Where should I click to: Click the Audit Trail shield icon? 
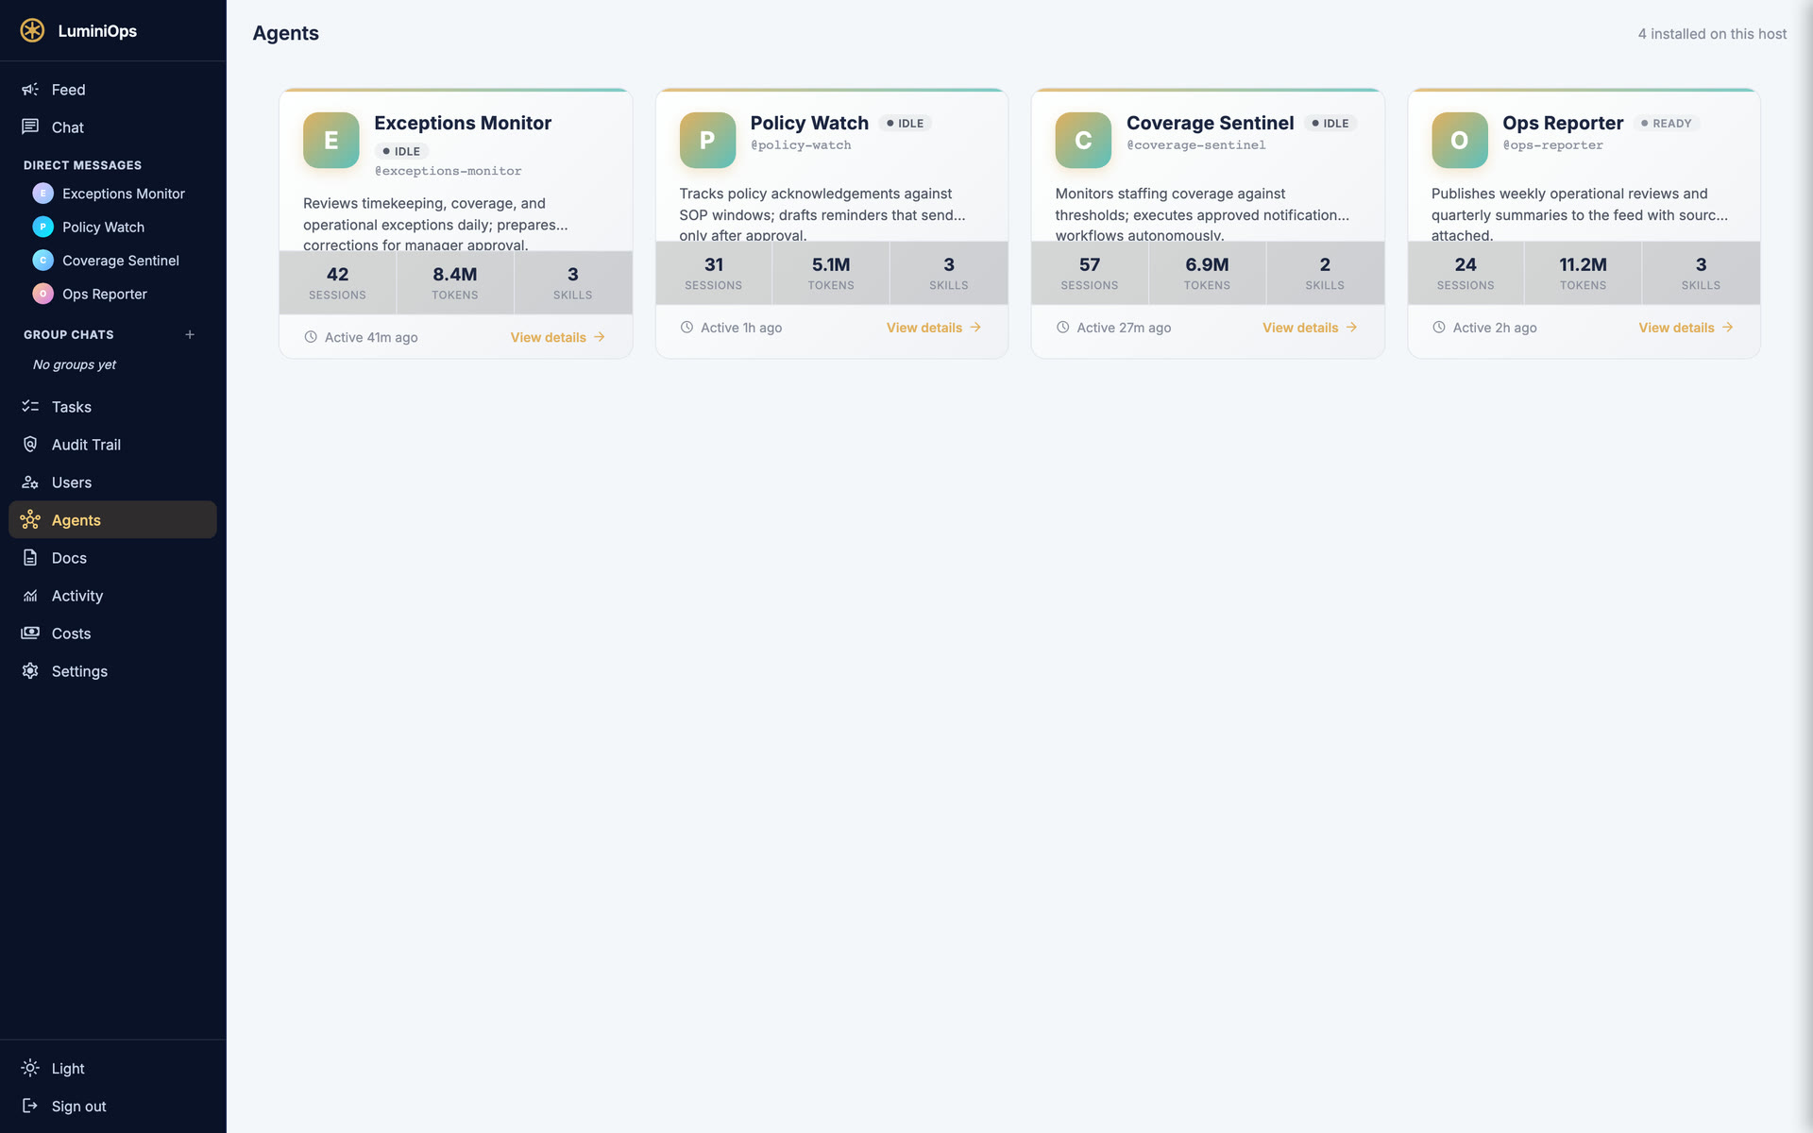(30, 444)
